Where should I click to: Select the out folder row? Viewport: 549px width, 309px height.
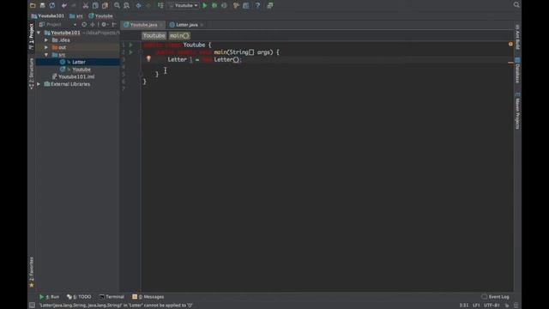pos(78,47)
